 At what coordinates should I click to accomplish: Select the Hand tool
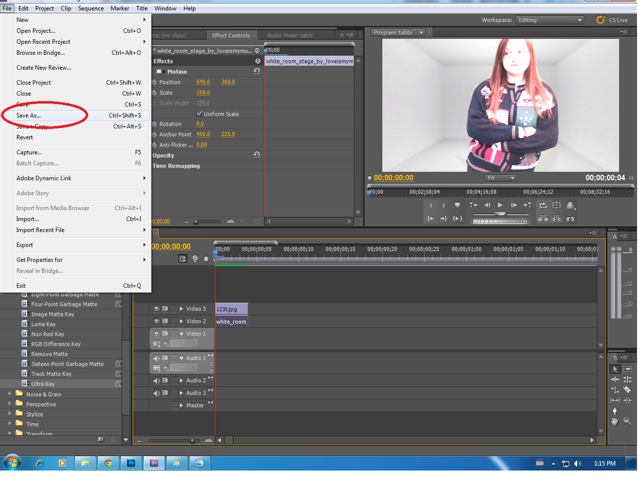[x=615, y=421]
